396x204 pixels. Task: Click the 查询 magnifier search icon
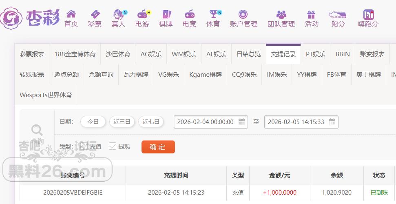click(x=37, y=131)
